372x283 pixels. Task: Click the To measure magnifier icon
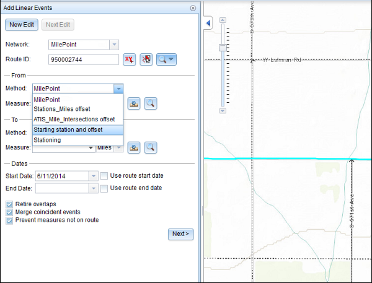click(150, 147)
